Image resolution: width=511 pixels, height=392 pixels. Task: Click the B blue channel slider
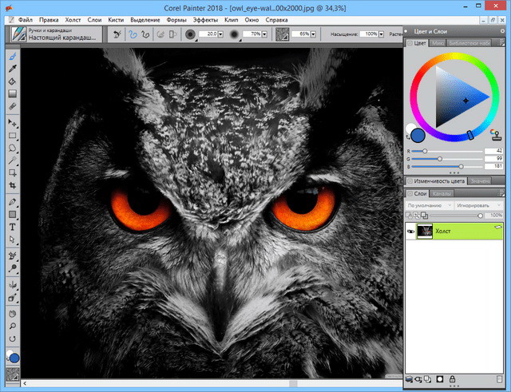[x=460, y=166]
